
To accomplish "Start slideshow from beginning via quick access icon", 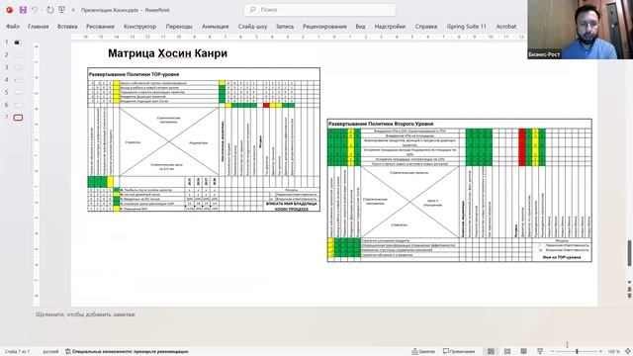I will pyautogui.click(x=61, y=10).
